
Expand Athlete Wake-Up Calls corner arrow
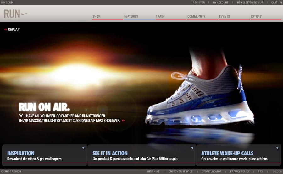point(277,148)
